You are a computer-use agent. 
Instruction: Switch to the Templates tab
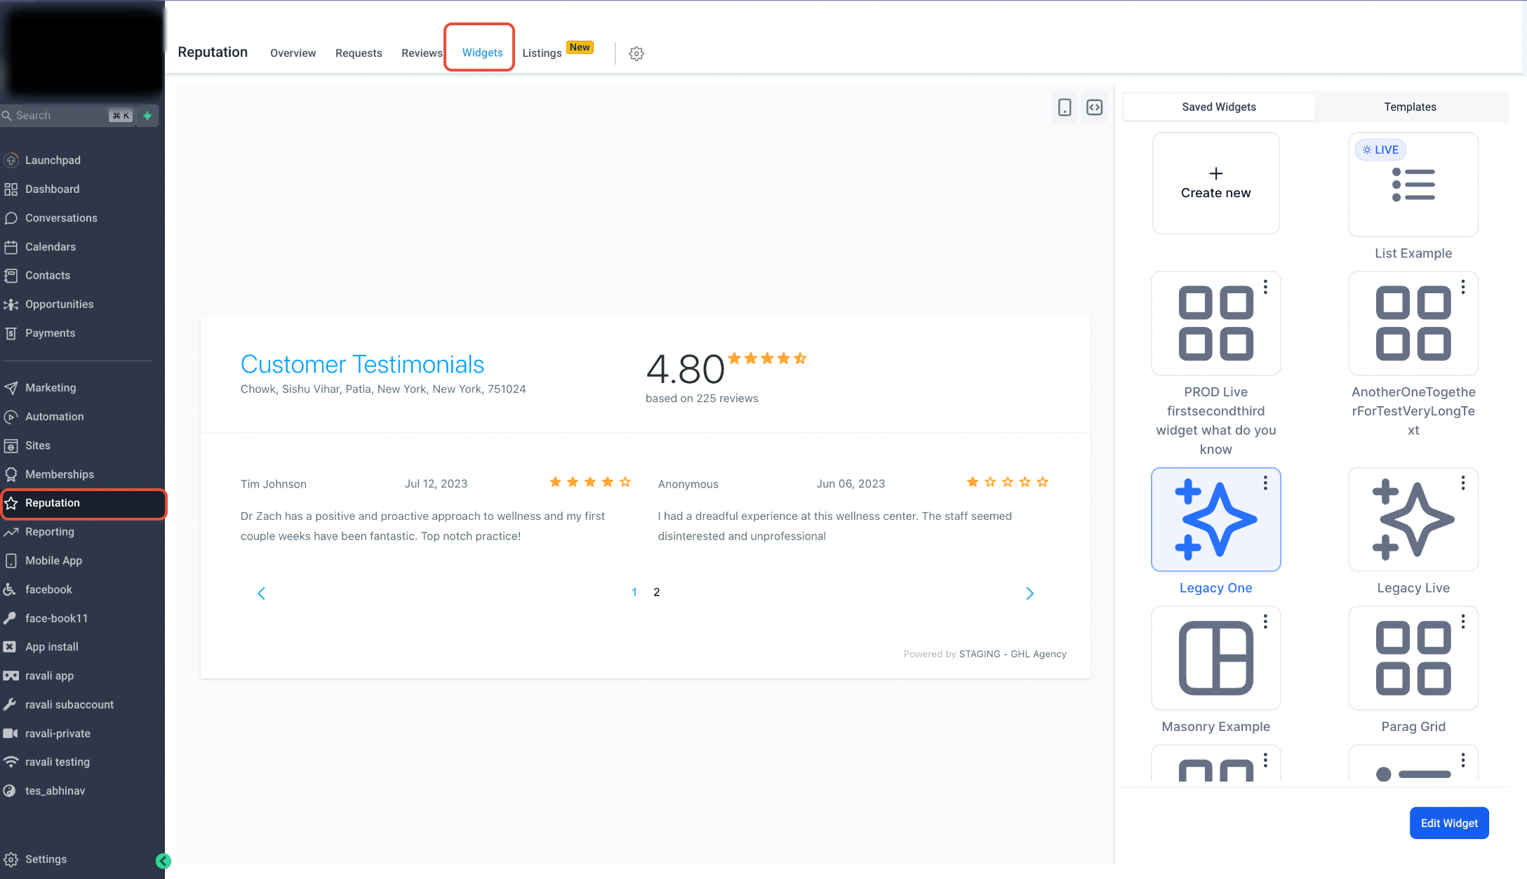click(x=1410, y=107)
